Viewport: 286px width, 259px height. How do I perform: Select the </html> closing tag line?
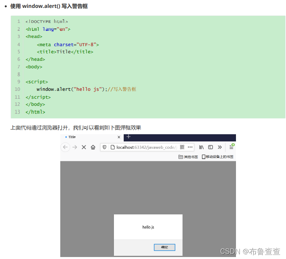(x=35, y=112)
